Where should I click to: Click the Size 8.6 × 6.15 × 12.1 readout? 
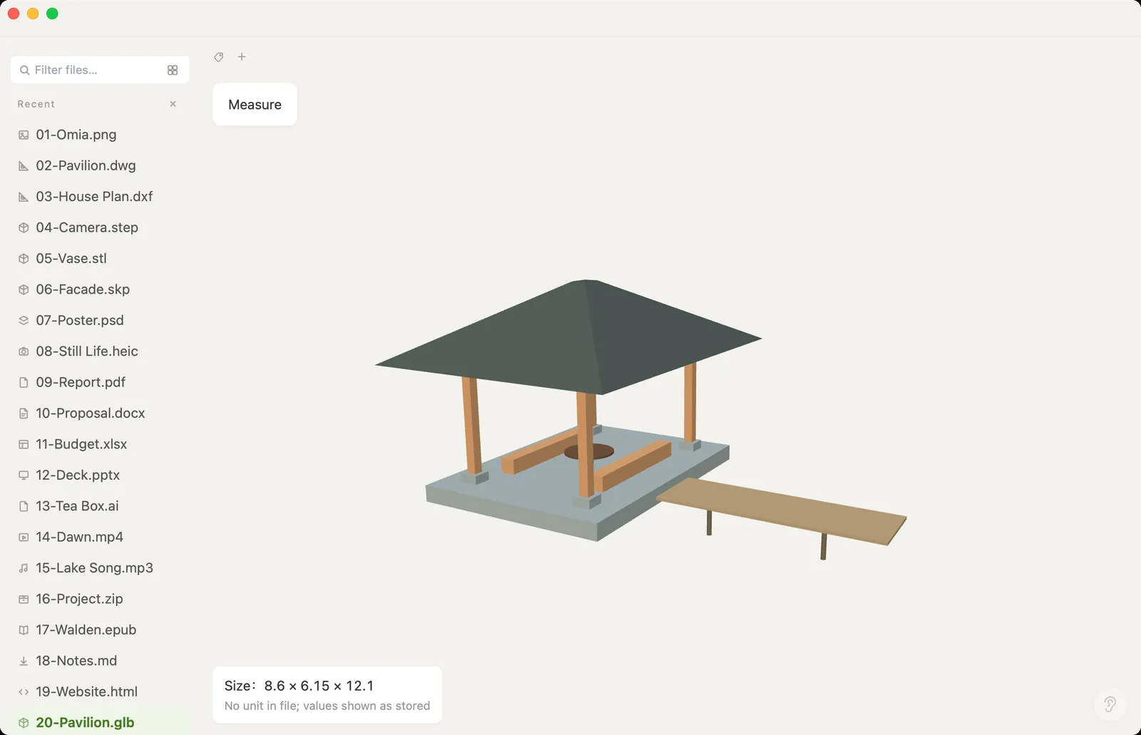coord(299,686)
